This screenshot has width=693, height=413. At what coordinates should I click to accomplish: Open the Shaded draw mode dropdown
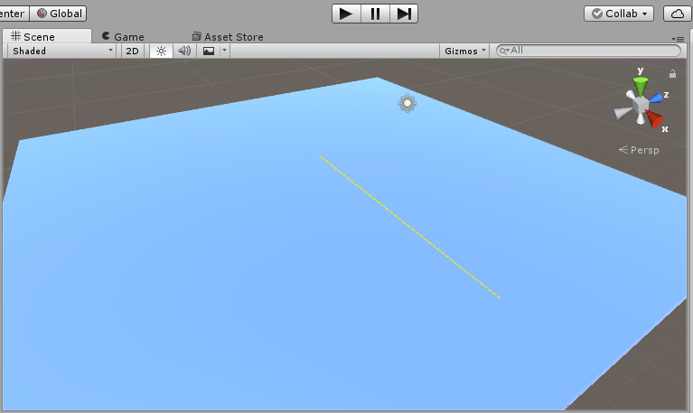(x=62, y=51)
